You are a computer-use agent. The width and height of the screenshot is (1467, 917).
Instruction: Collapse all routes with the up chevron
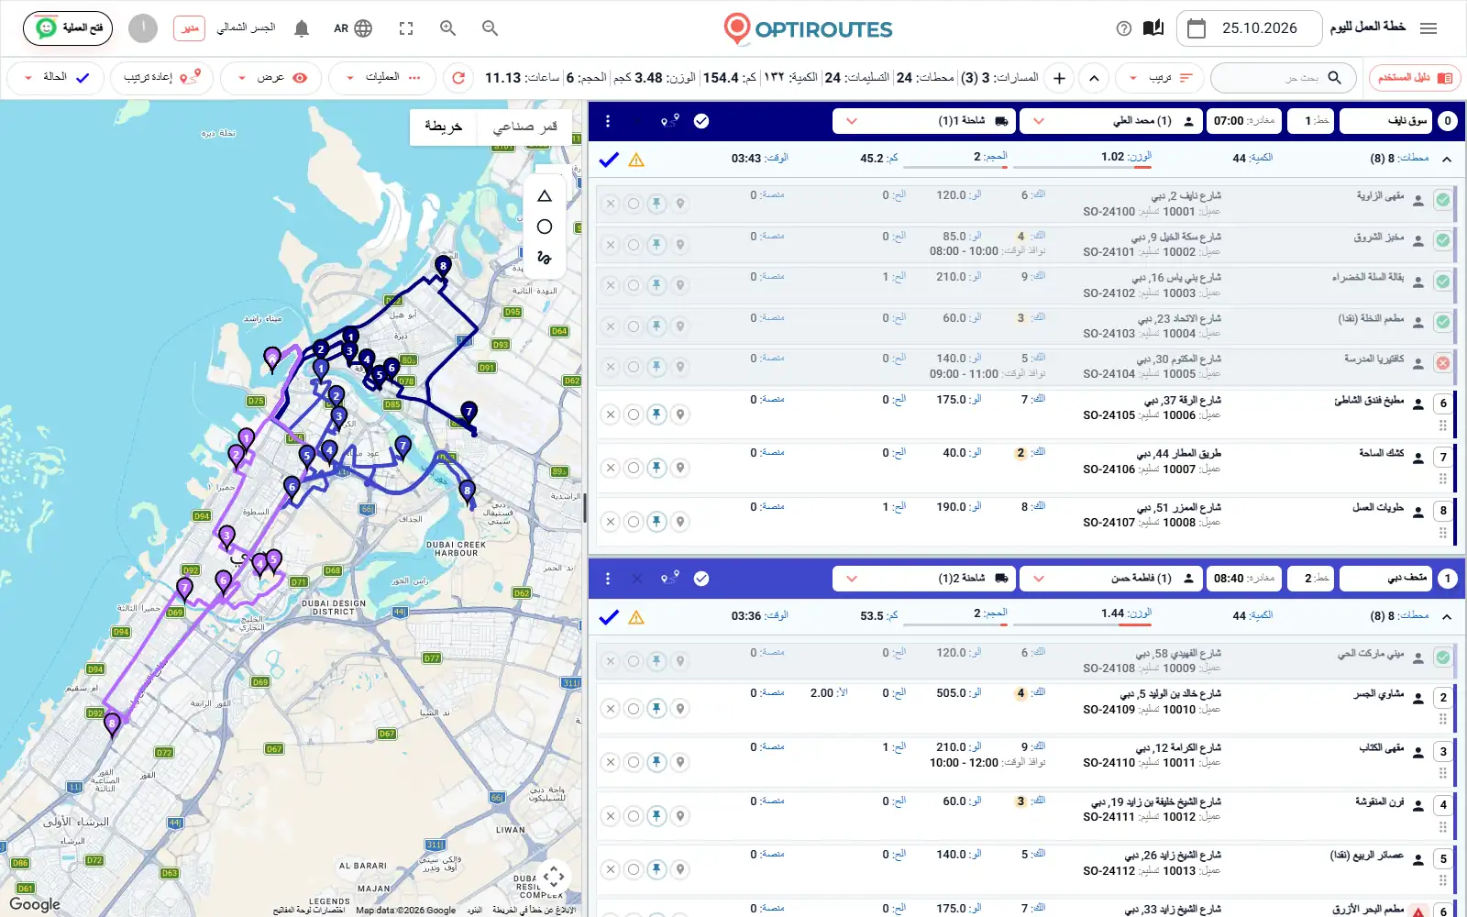[1094, 78]
